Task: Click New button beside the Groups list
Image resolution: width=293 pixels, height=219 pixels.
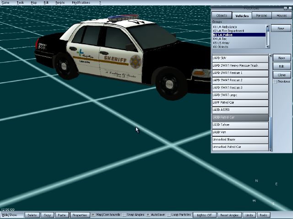Action: (x=281, y=28)
